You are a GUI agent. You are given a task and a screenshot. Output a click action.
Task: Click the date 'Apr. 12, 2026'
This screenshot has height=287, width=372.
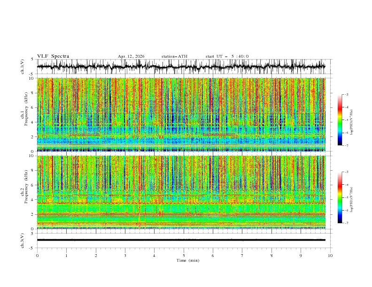coord(131,56)
